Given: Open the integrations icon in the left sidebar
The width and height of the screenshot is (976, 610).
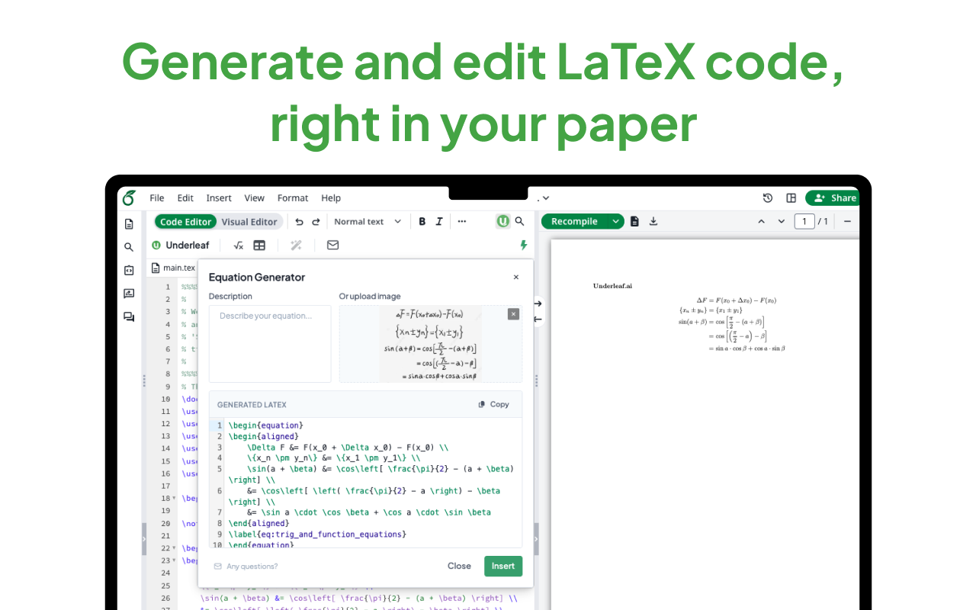Looking at the screenshot, I should (x=129, y=270).
